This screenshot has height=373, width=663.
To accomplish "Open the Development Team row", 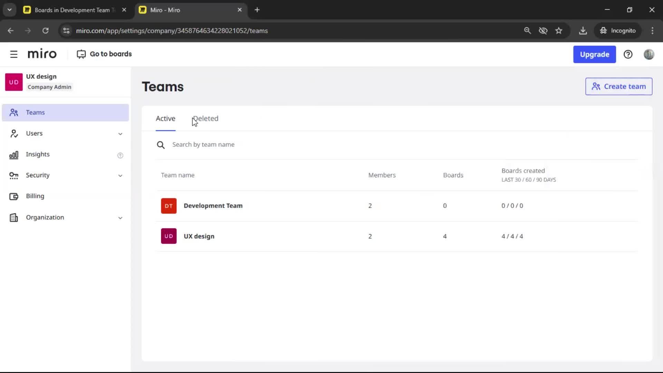I will coord(396,206).
